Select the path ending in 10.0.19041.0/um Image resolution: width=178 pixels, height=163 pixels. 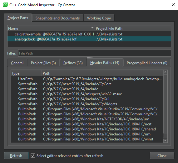pos(87,134)
